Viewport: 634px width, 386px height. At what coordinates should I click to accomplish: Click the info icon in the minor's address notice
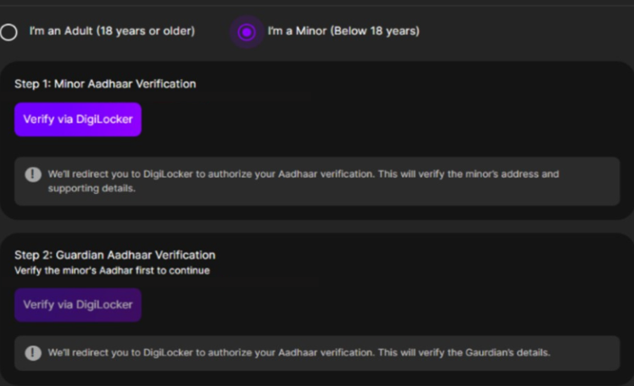click(33, 174)
